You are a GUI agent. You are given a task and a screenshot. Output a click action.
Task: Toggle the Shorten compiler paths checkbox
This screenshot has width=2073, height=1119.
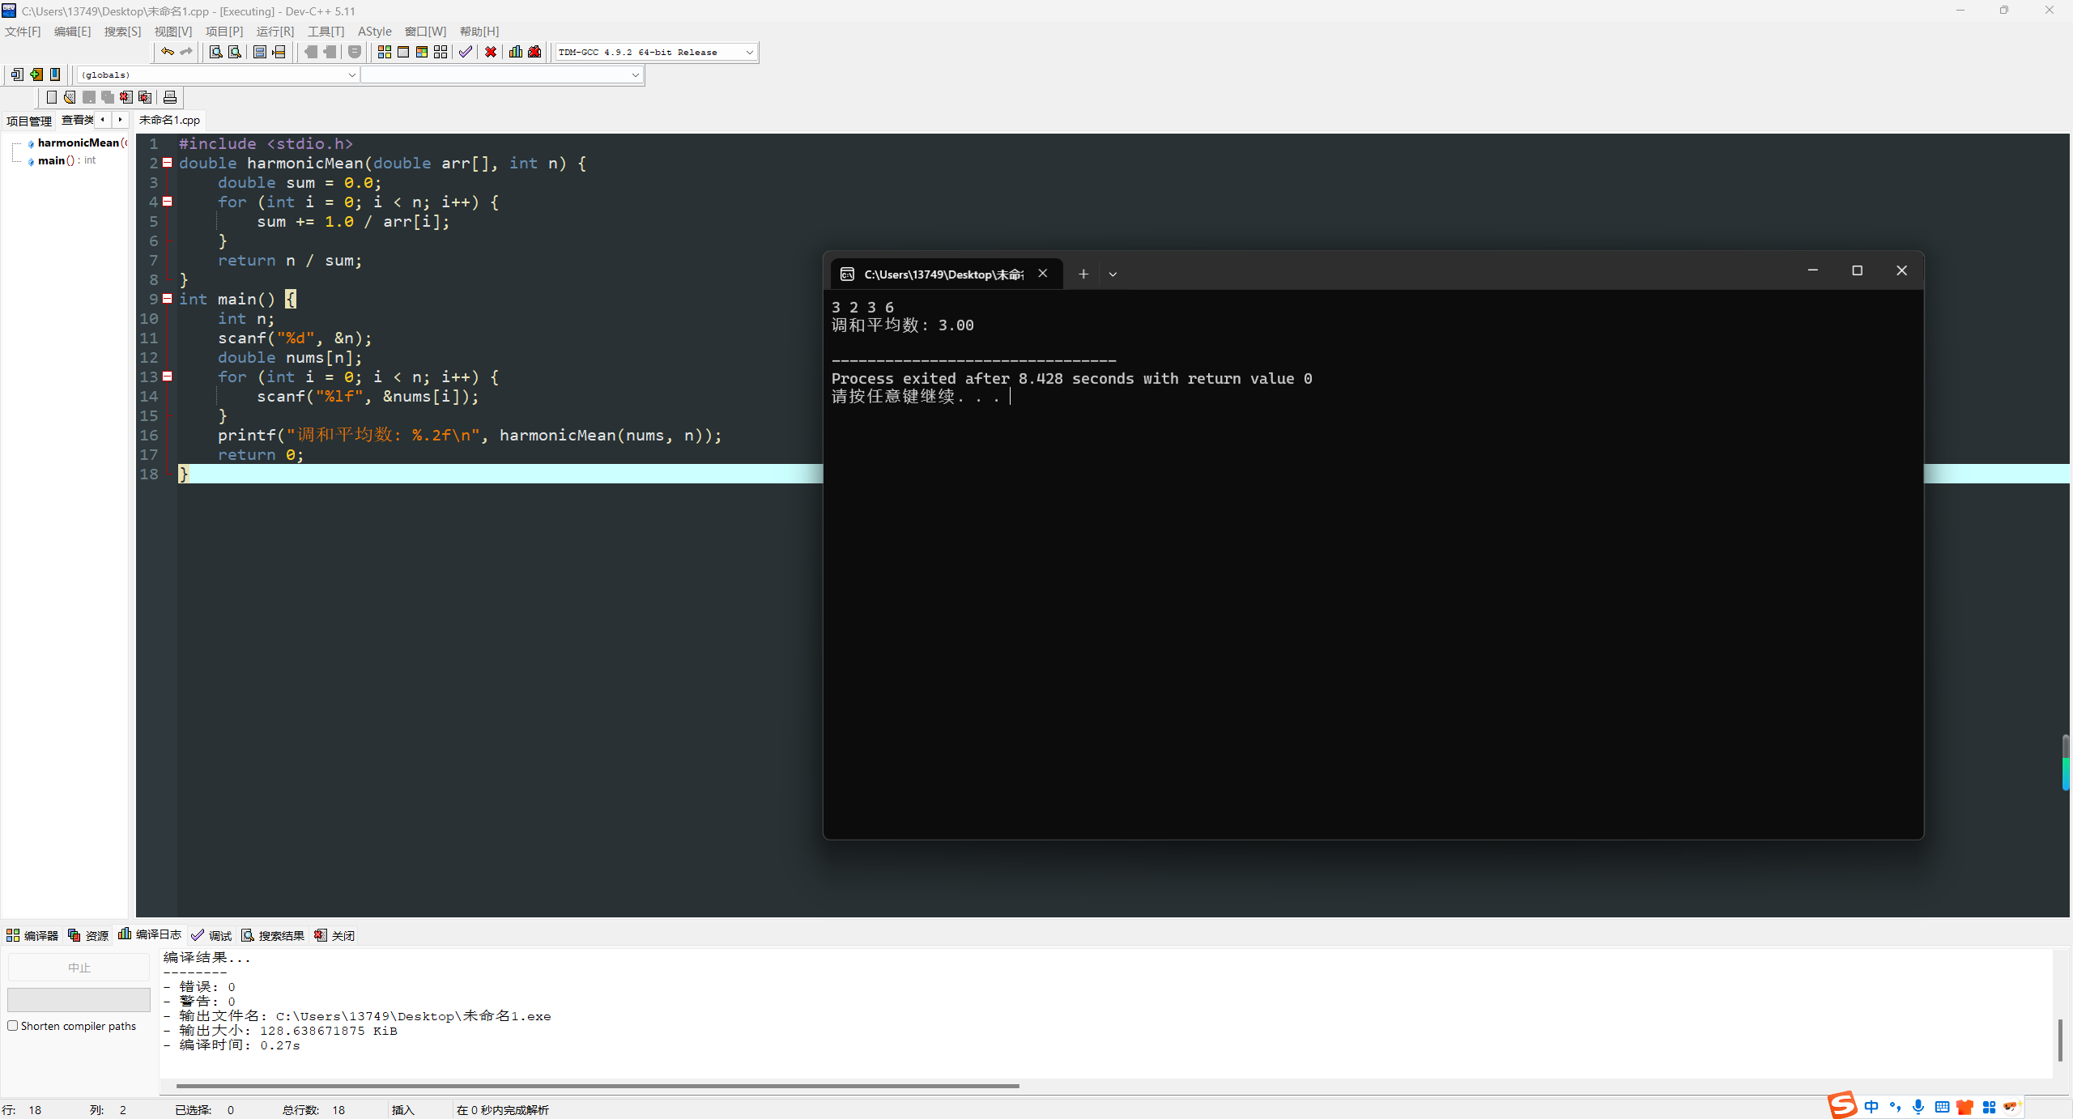click(x=13, y=1026)
